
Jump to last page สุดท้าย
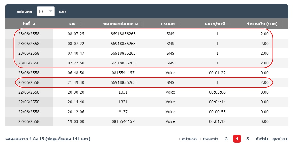[280, 139]
